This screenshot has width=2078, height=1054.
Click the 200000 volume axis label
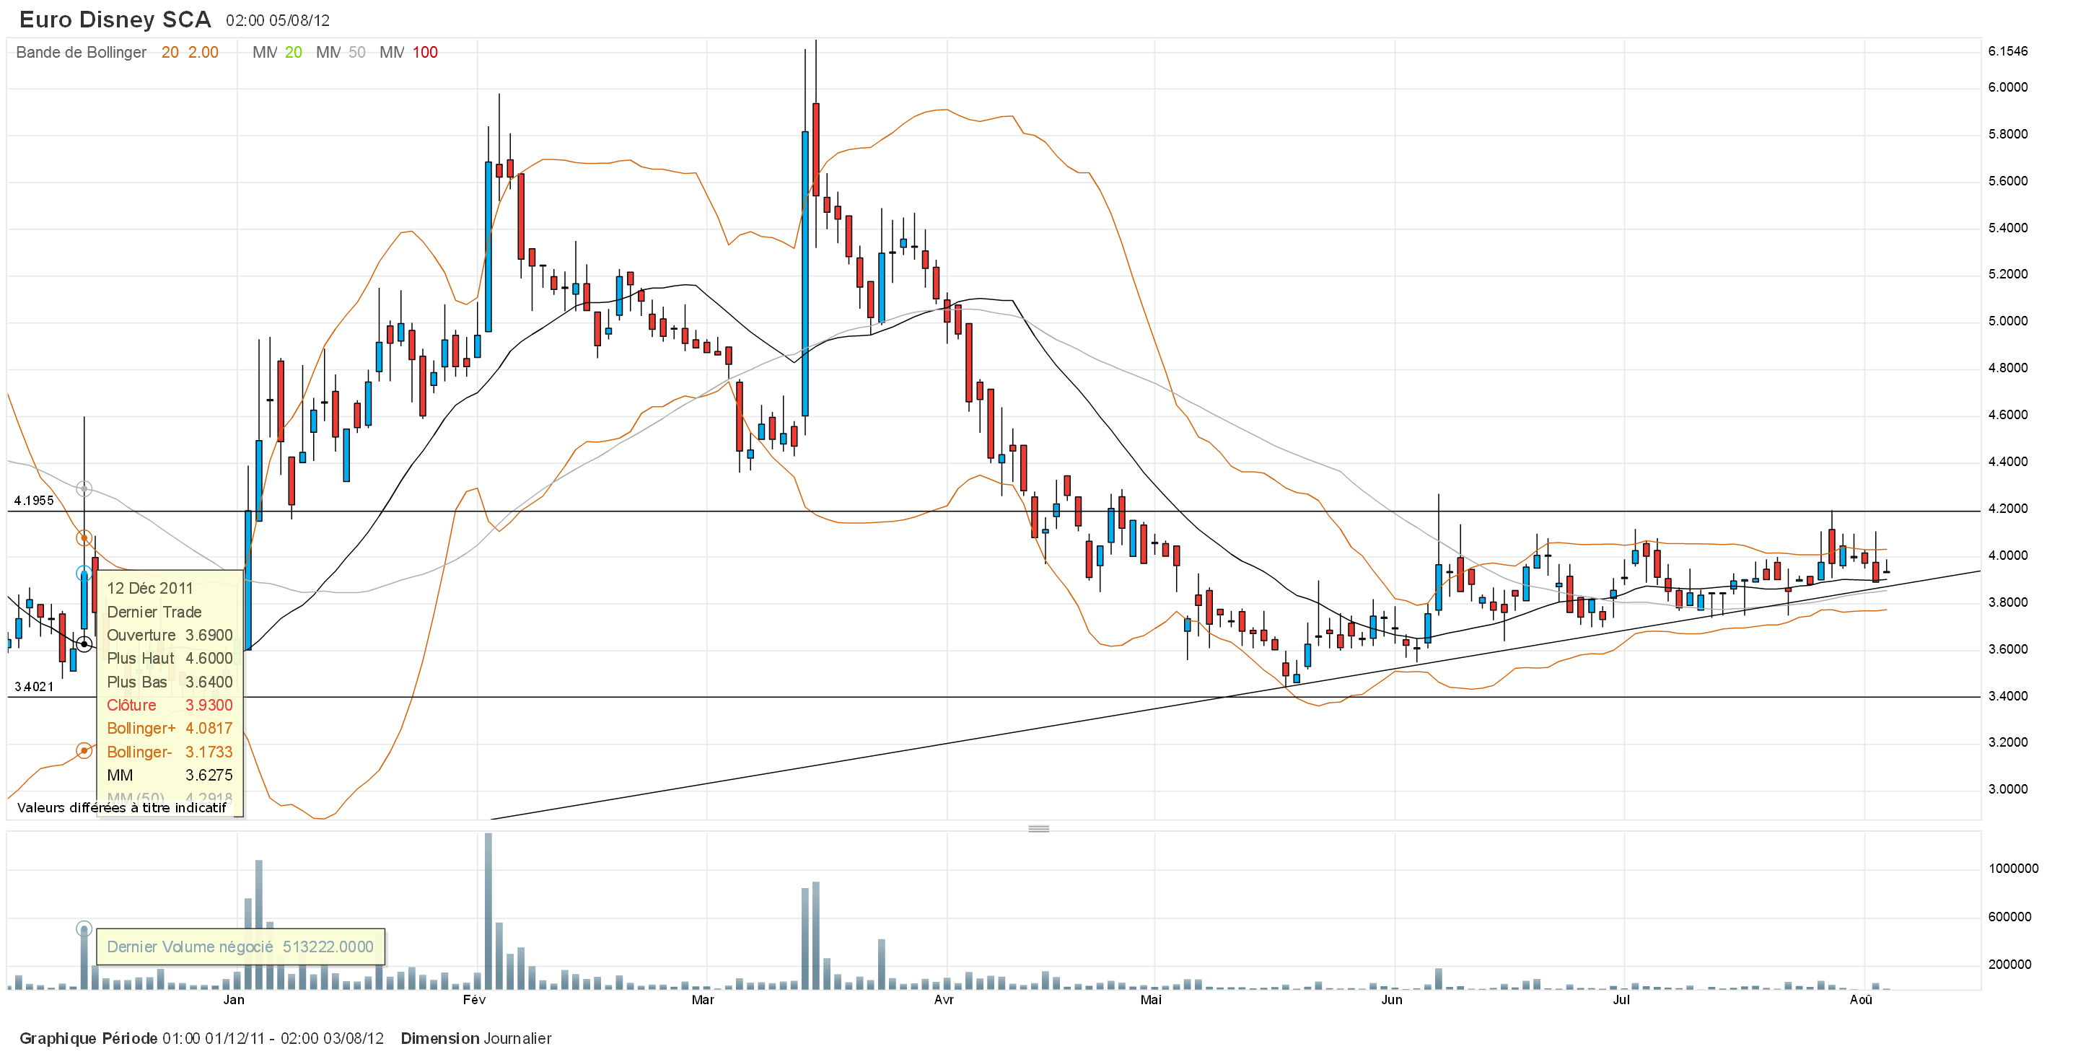[x=2009, y=965]
